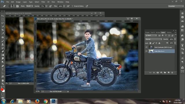Viewport: 185px width, 104px height.
Task: Filter layers by pixel layers icon
Action: click(x=159, y=36)
